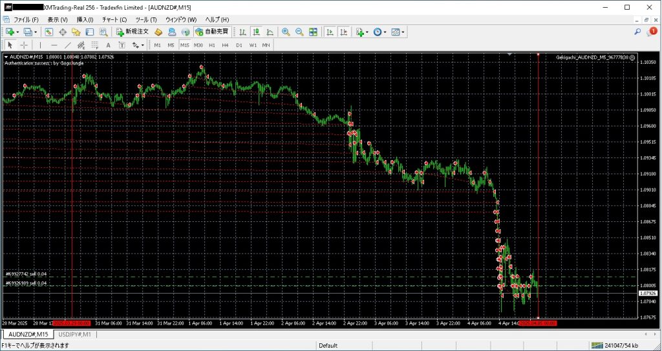Open the チャート (C) menu

point(113,19)
